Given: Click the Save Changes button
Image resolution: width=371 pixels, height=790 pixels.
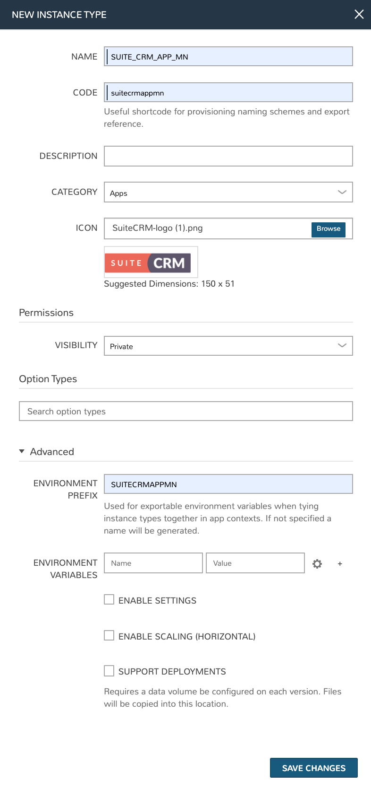Looking at the screenshot, I should pos(313,768).
